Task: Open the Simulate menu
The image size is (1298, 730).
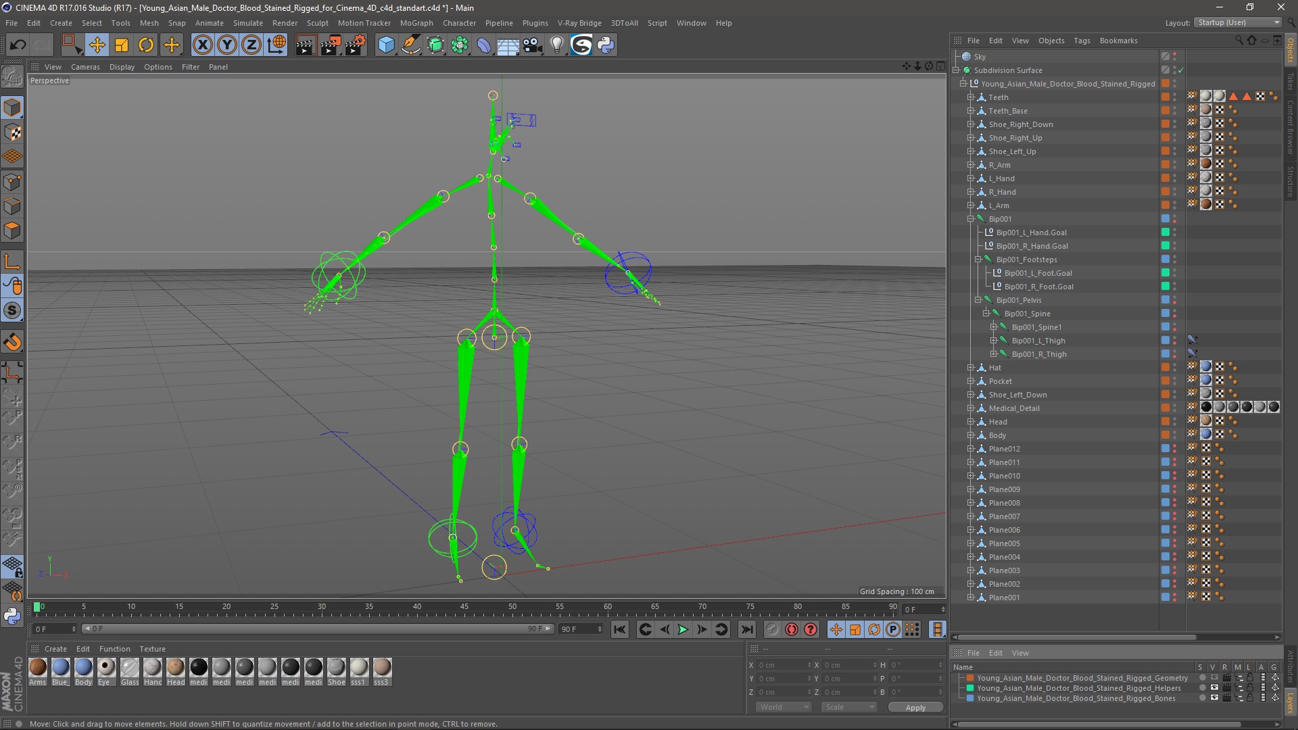Action: pyautogui.click(x=248, y=23)
